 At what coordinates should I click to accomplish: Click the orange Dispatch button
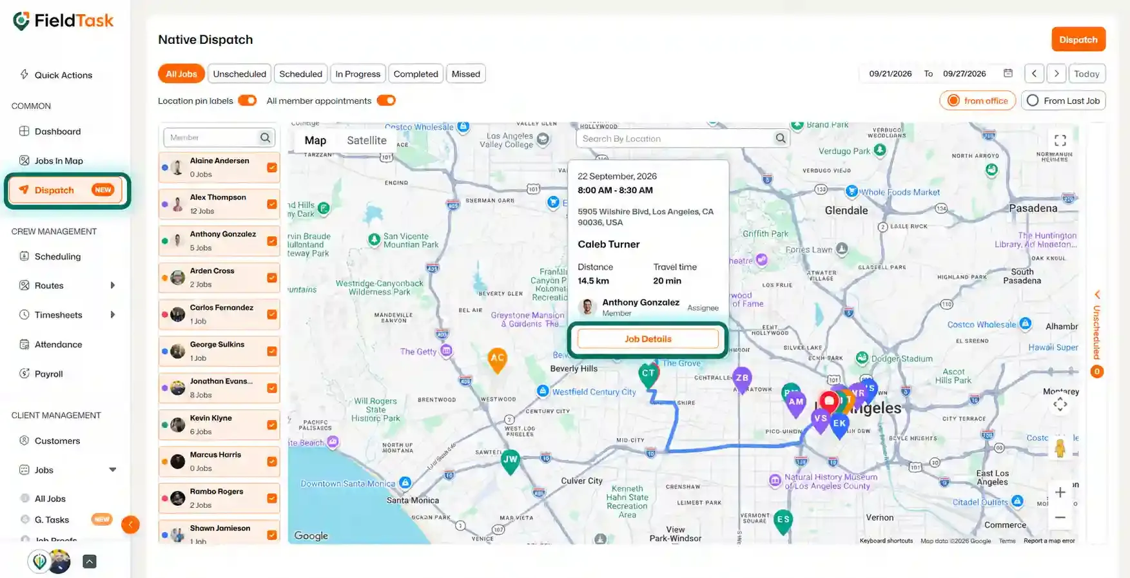tap(1078, 39)
